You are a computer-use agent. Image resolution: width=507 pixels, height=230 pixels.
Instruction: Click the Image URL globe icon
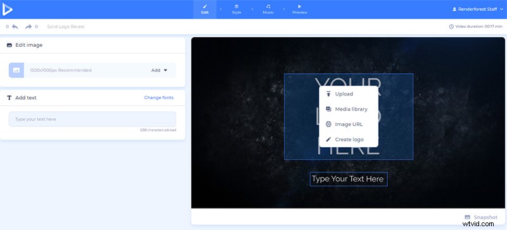pos(328,124)
